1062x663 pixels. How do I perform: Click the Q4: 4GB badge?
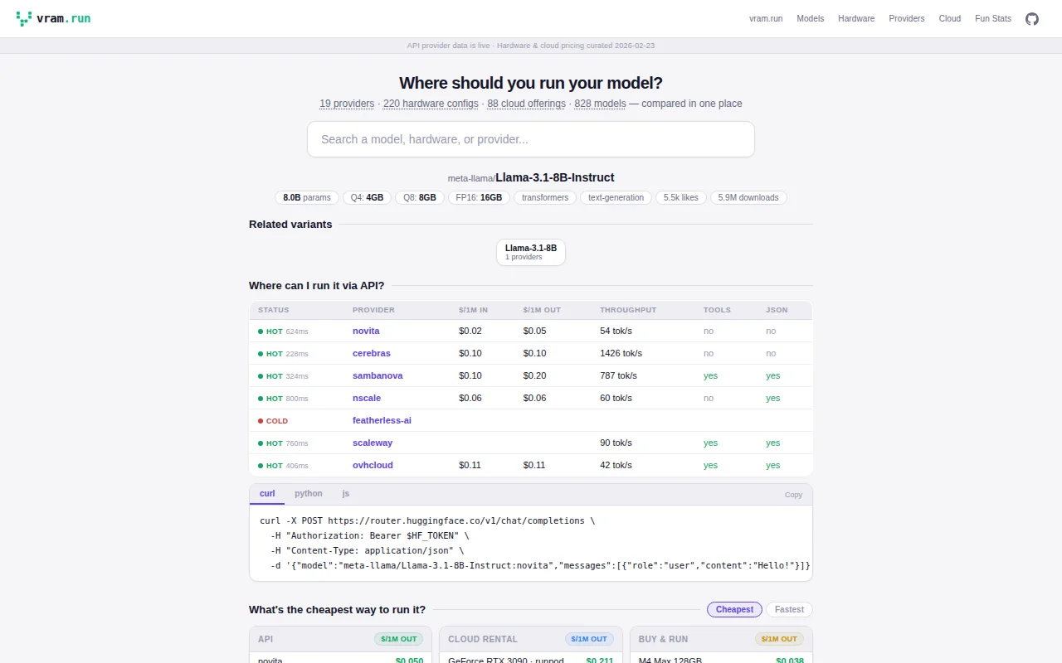(367, 197)
